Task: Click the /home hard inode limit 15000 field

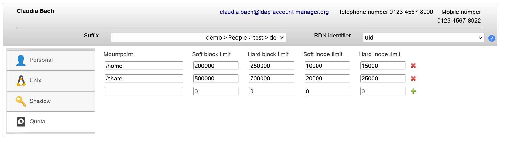Action: coord(383,66)
